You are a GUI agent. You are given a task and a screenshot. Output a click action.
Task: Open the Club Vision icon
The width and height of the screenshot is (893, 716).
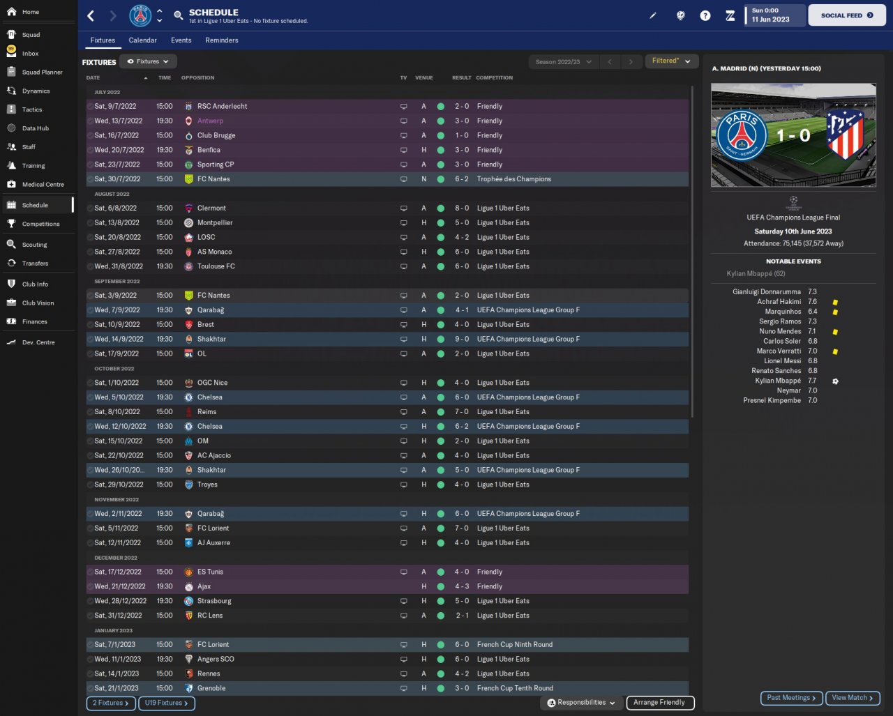pyautogui.click(x=11, y=303)
